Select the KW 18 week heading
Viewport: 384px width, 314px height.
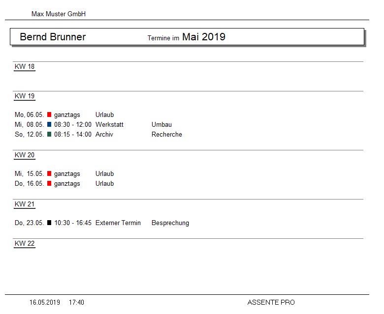click(x=25, y=66)
